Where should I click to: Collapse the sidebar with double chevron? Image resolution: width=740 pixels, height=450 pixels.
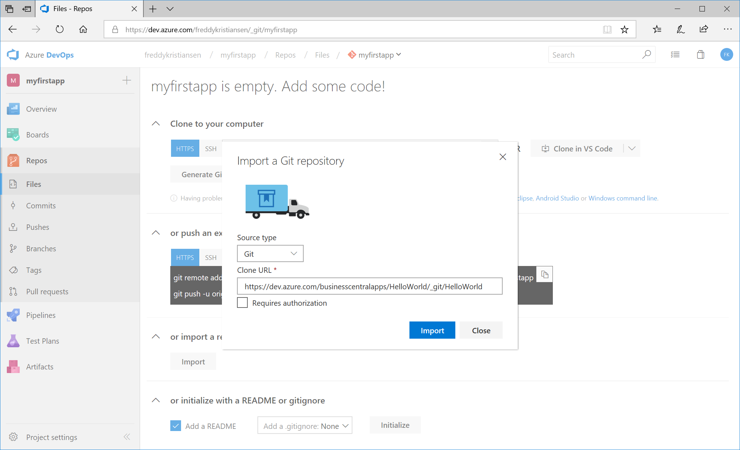point(127,437)
